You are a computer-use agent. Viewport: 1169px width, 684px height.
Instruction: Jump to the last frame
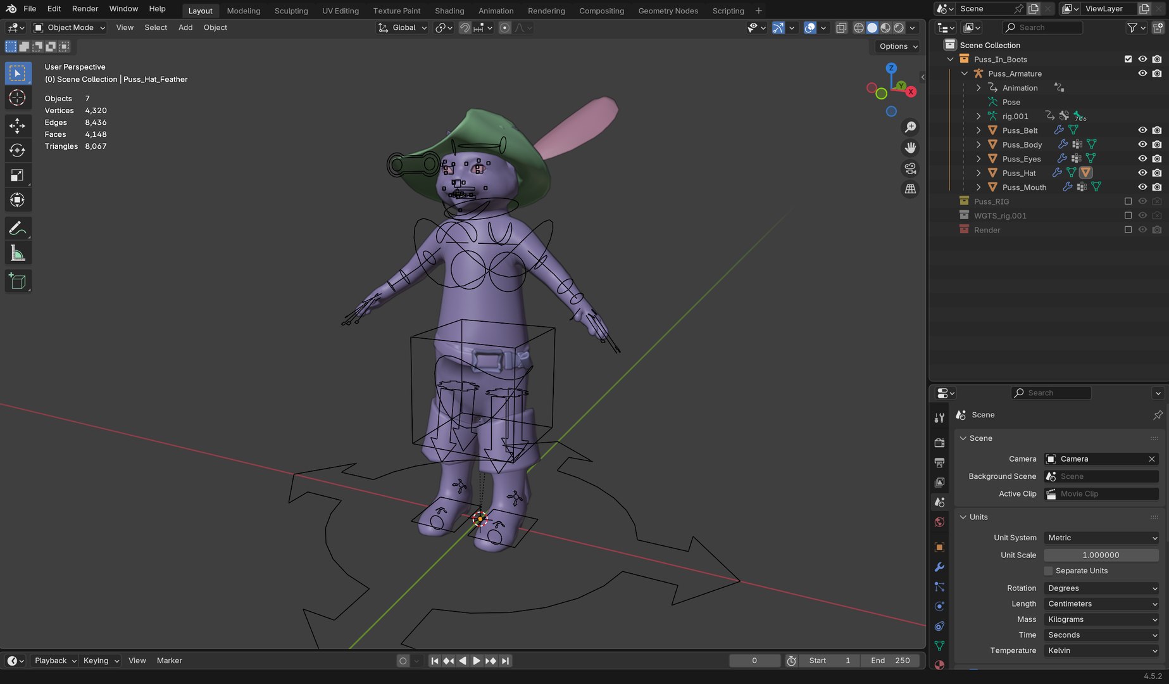(505, 661)
